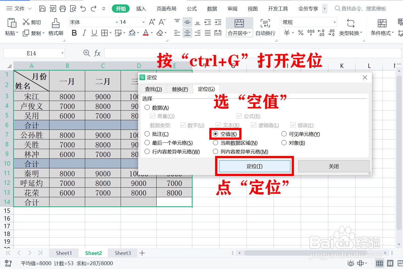
Task: Expand more ribbon tabs chevron
Action: click(x=324, y=9)
